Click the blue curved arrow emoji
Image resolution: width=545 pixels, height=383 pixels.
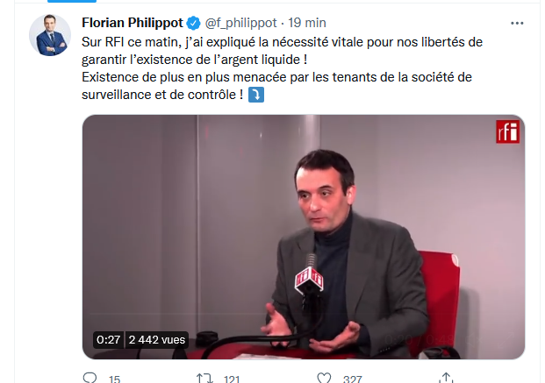pyautogui.click(x=256, y=95)
